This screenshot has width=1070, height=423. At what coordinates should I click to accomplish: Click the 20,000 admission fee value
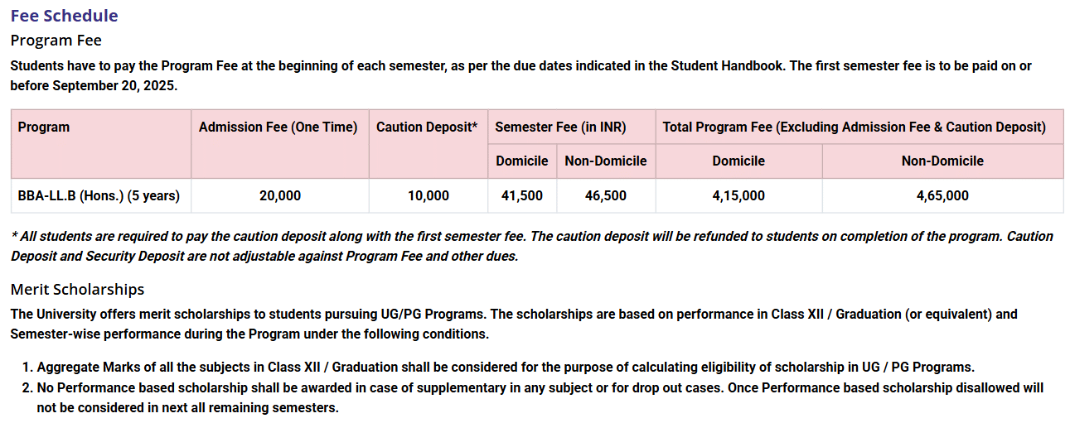tap(280, 196)
